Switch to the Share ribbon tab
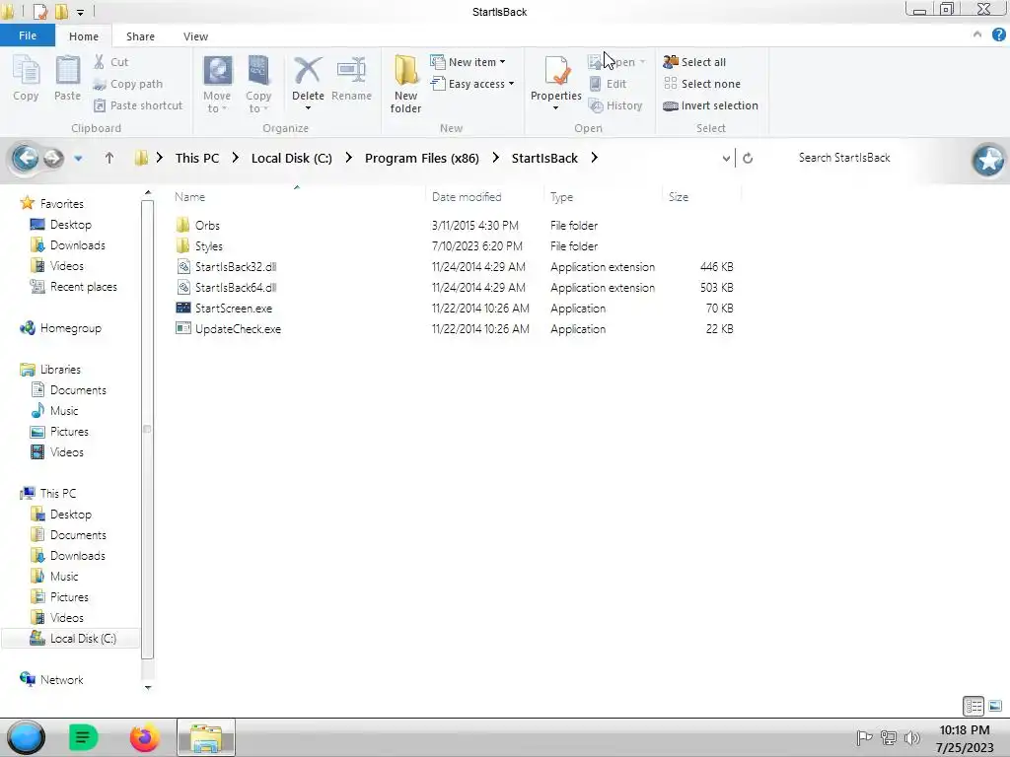This screenshot has width=1010, height=757. coord(140,36)
